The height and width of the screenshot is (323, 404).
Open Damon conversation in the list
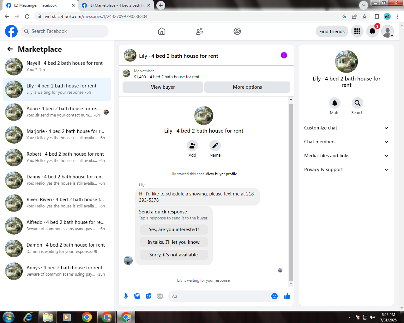(x=57, y=248)
